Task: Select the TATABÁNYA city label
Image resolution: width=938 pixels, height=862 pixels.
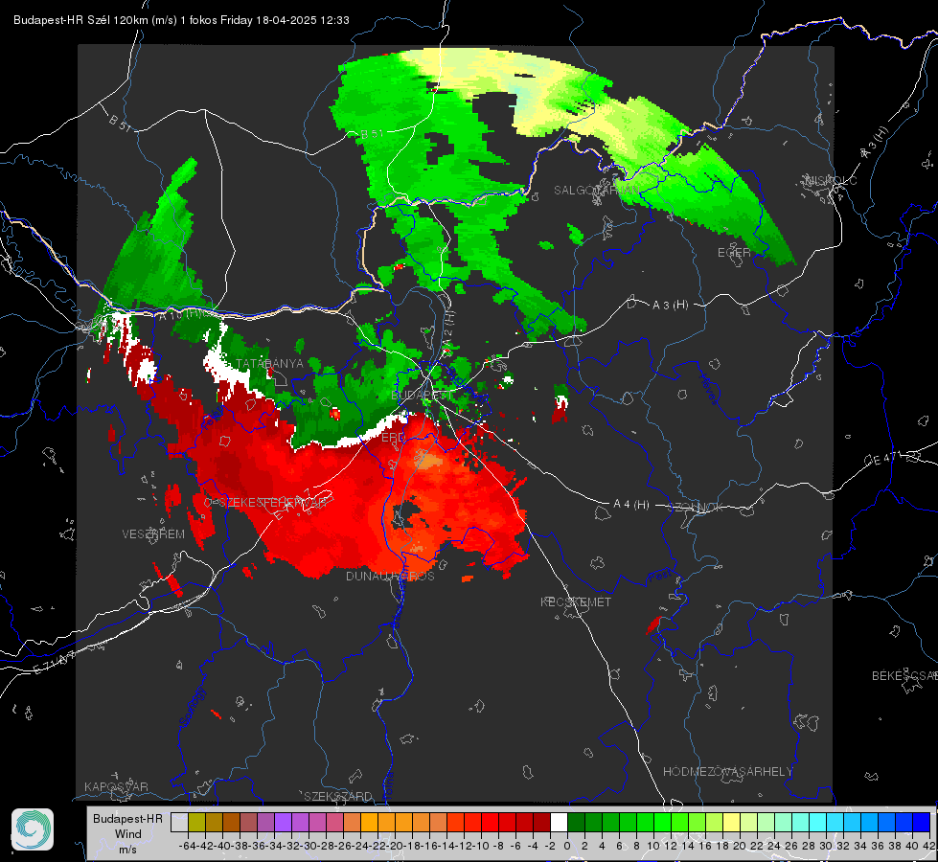Action: [x=270, y=363]
